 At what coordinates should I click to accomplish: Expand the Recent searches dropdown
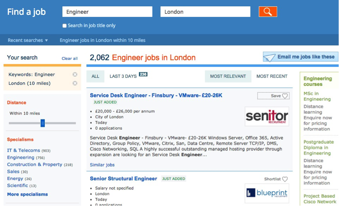point(28,40)
